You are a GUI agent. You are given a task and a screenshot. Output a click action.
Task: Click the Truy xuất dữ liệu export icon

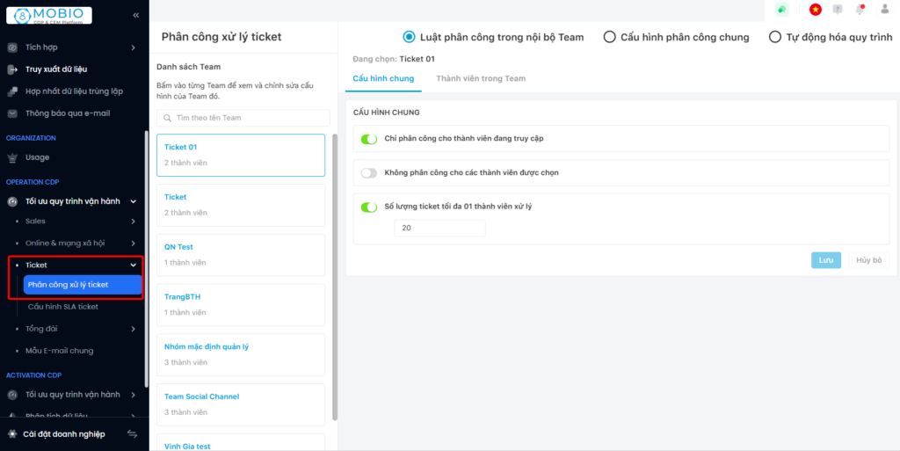[x=12, y=69]
